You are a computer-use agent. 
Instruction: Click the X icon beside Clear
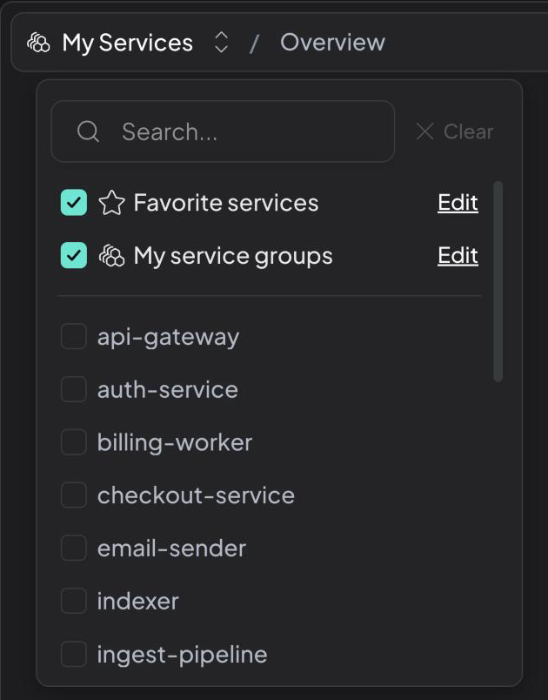425,131
